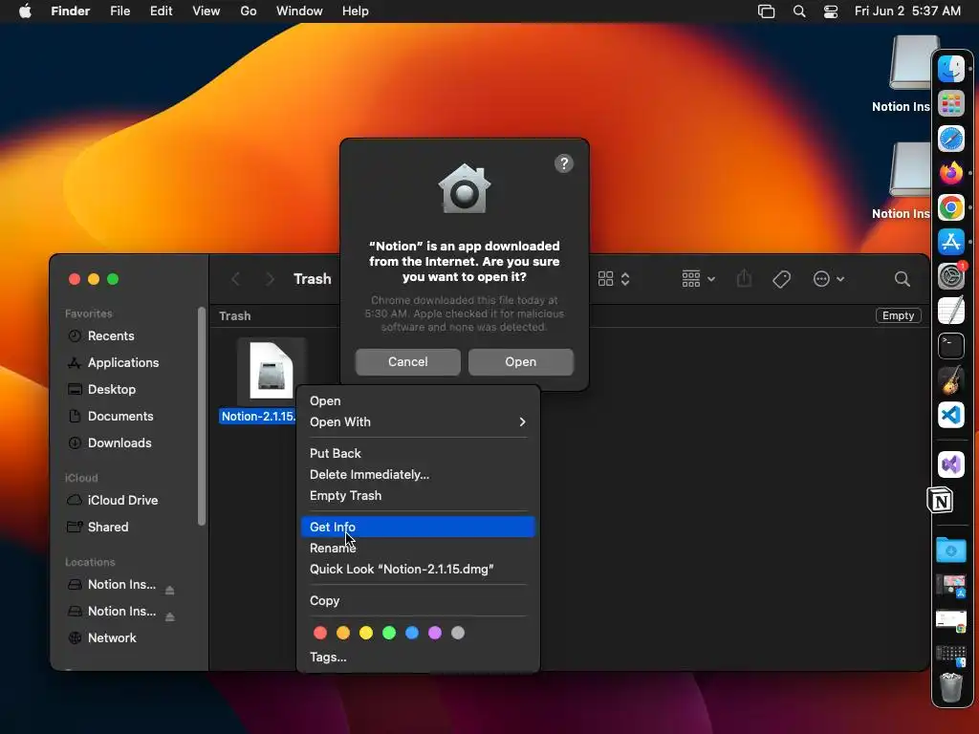
Task: Open Visual Studio purple dock icon
Action: (x=951, y=464)
